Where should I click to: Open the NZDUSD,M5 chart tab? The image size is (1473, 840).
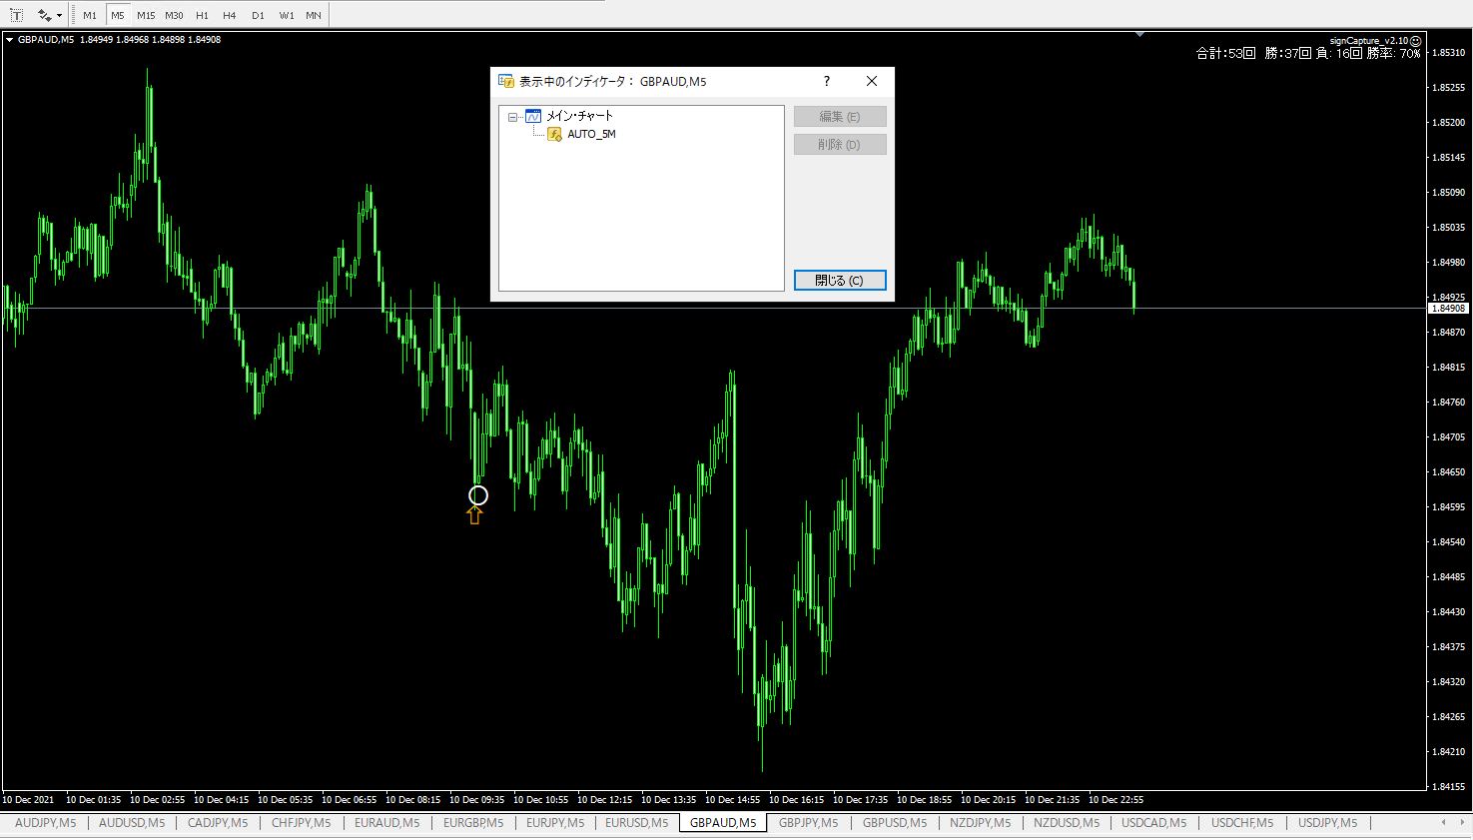tap(1067, 823)
